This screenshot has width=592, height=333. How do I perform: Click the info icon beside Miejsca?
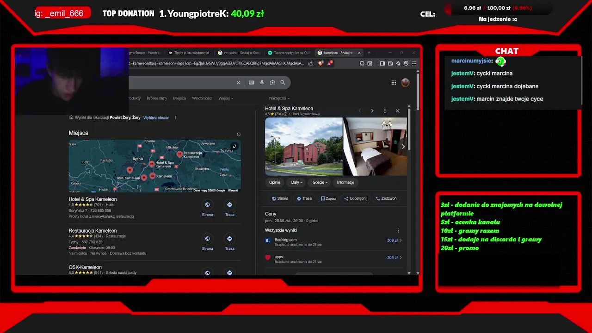tap(239, 135)
